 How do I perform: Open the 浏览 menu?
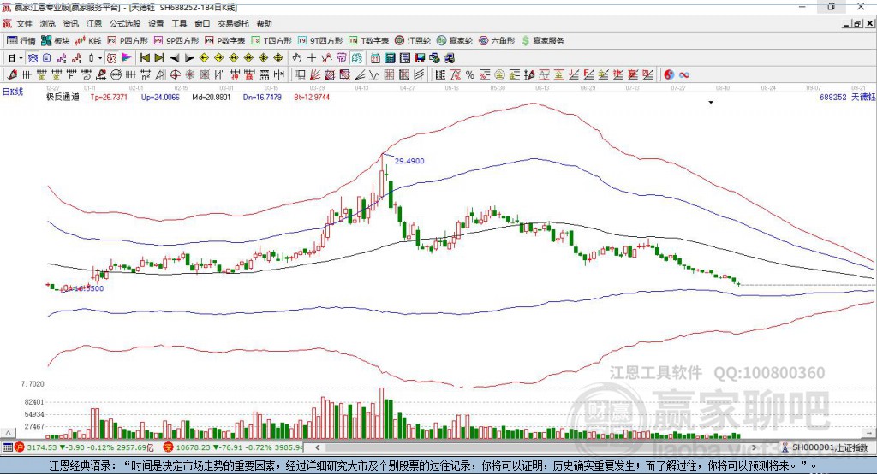click(x=48, y=23)
